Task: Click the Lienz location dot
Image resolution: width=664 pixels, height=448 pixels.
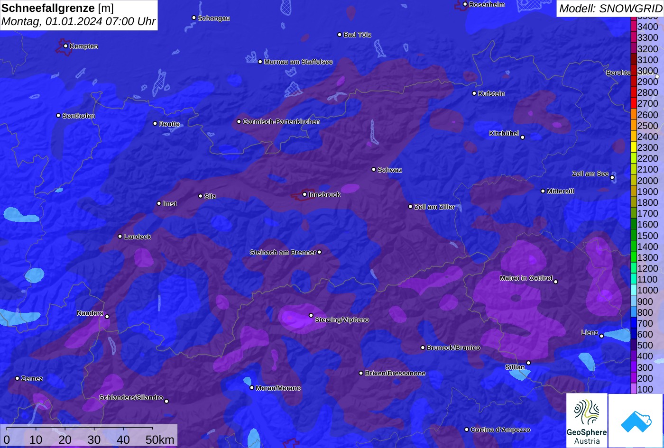Action: pyautogui.click(x=601, y=336)
